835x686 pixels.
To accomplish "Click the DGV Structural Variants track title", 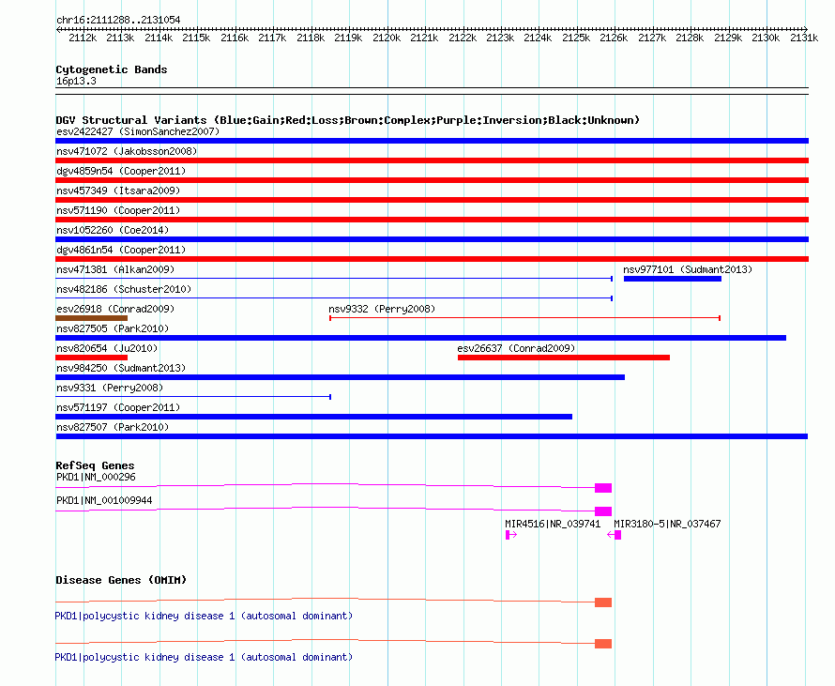I will (x=348, y=120).
